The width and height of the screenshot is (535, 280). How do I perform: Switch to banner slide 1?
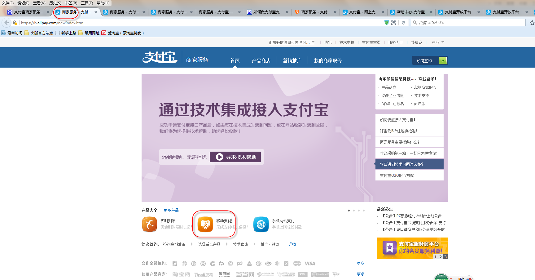[436, 257]
